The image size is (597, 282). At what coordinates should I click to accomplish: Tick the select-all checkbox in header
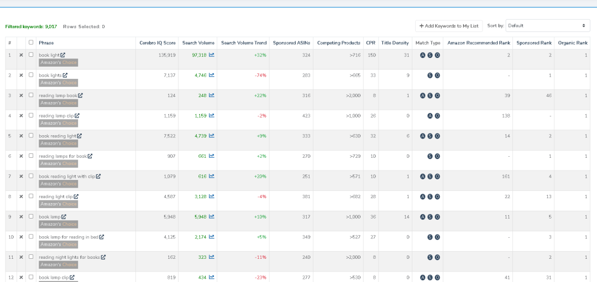pos(31,42)
